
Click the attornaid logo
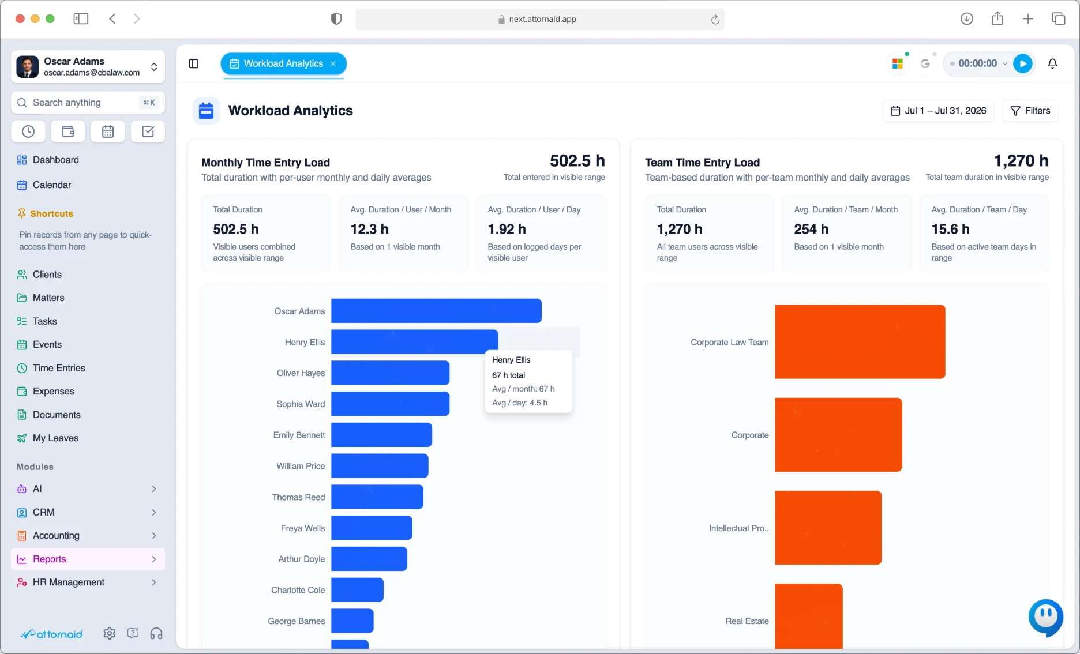[52, 634]
